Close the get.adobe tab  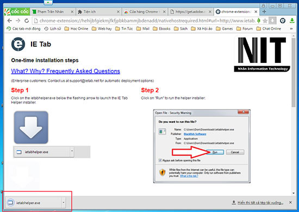[210, 12]
